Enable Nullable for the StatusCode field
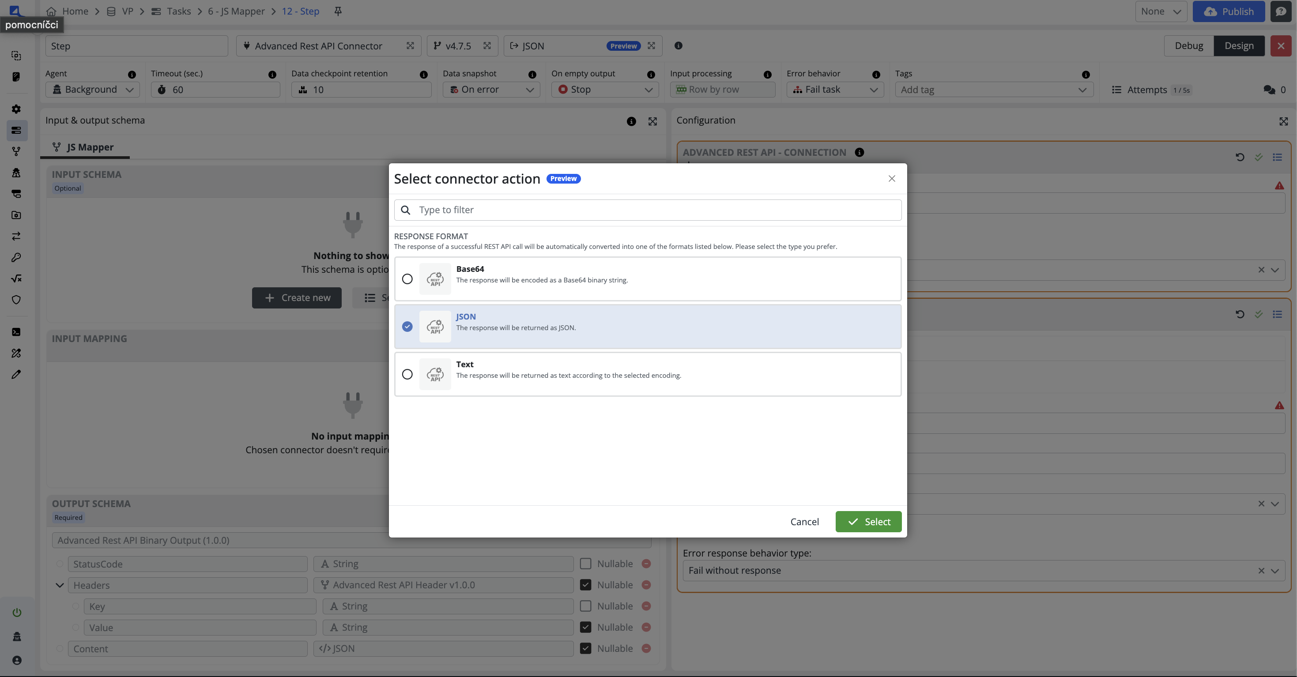The height and width of the screenshot is (677, 1297). (585, 564)
